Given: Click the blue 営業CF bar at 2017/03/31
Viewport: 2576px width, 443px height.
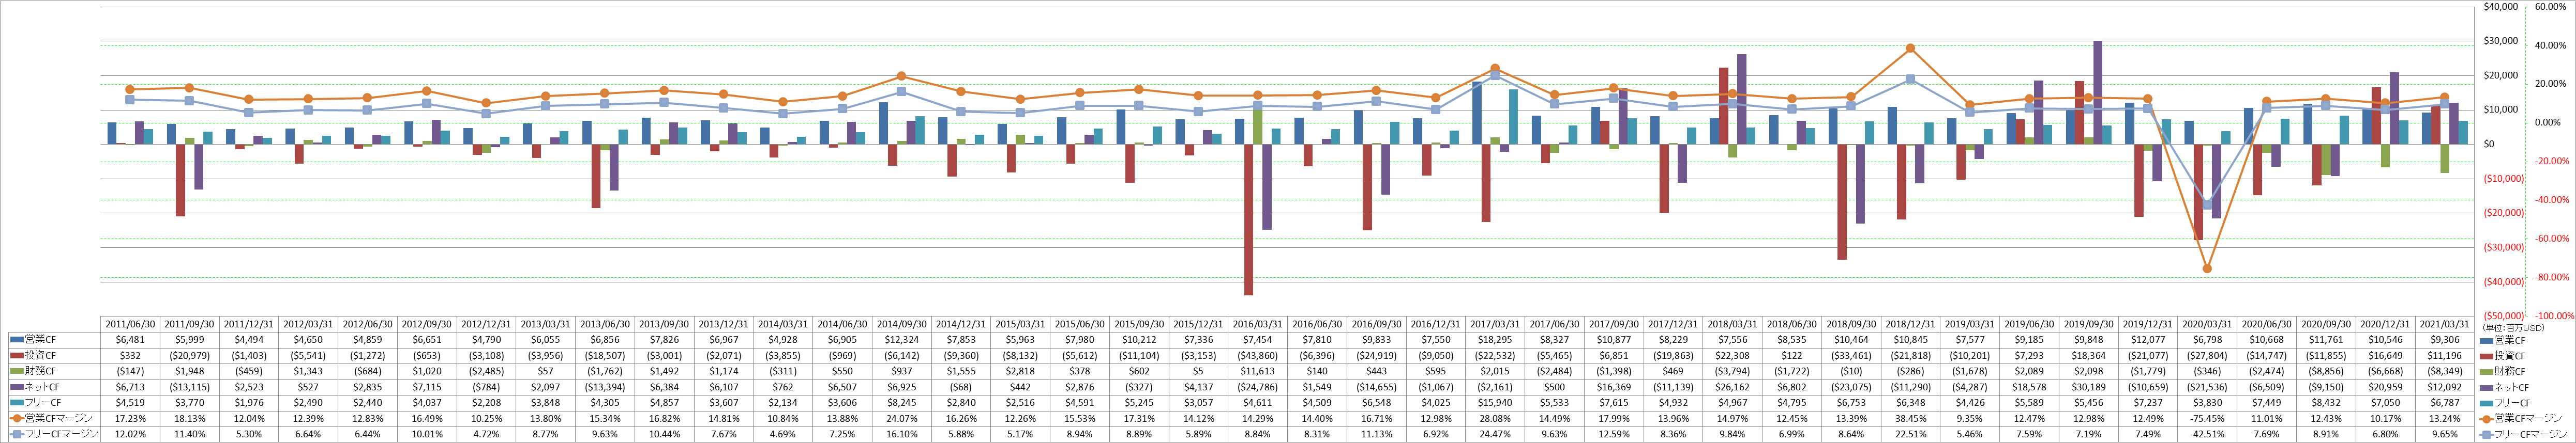Looking at the screenshot, I should click(1477, 113).
